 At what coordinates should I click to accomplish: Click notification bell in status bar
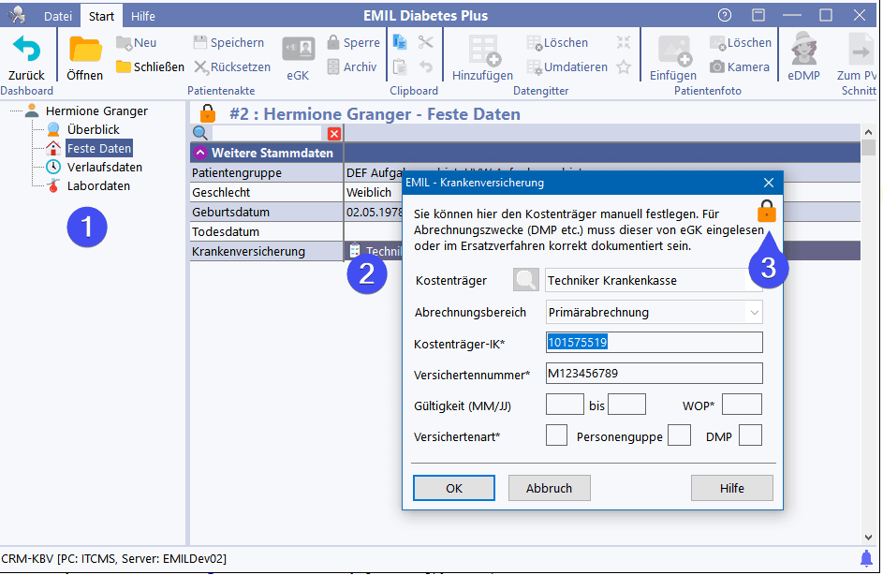coord(866,558)
